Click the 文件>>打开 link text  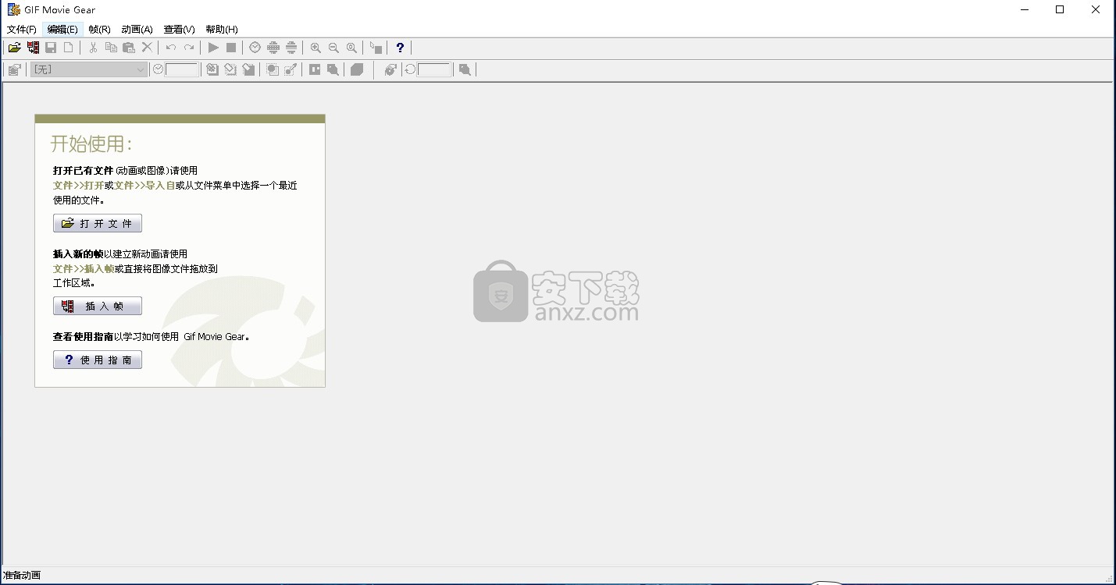78,186
